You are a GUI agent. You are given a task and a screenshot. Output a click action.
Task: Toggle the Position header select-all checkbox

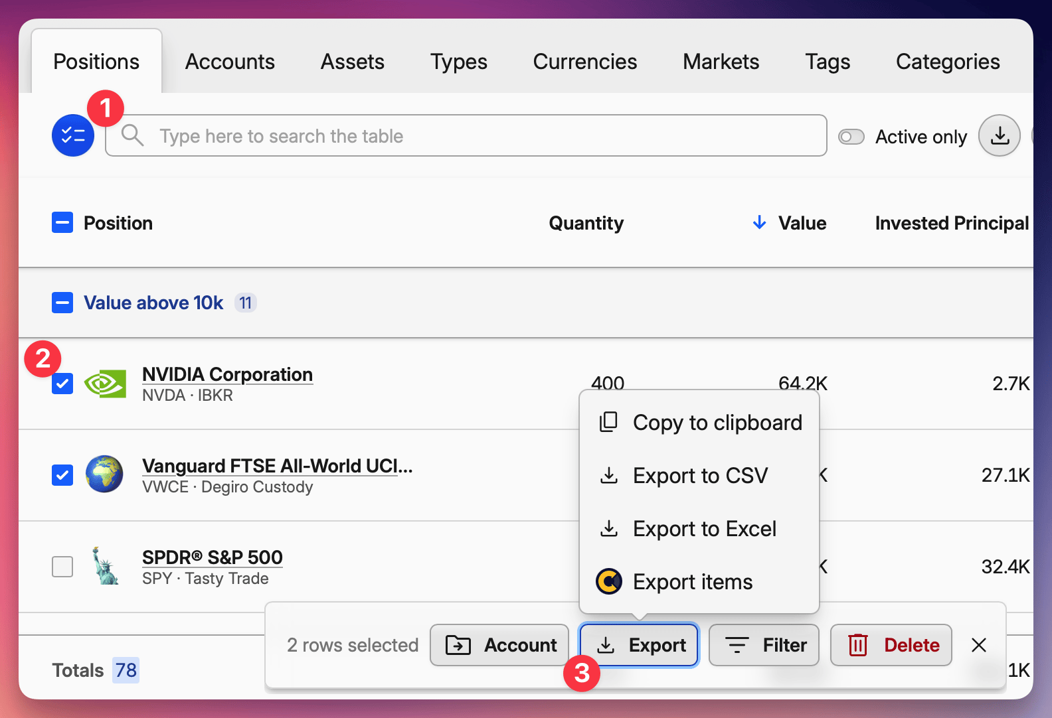(62, 223)
